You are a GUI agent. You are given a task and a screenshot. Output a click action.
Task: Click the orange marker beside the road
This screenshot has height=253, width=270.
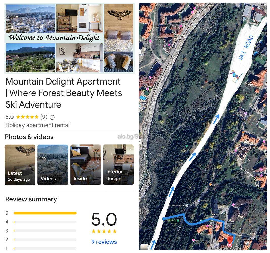[210, 184]
